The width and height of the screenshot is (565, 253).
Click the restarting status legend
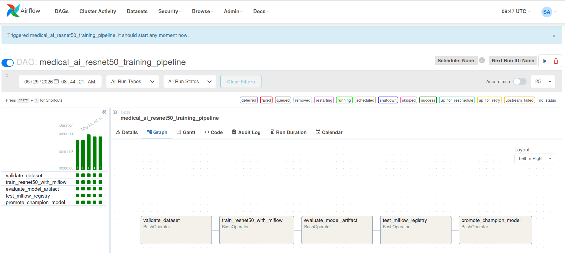click(x=324, y=100)
